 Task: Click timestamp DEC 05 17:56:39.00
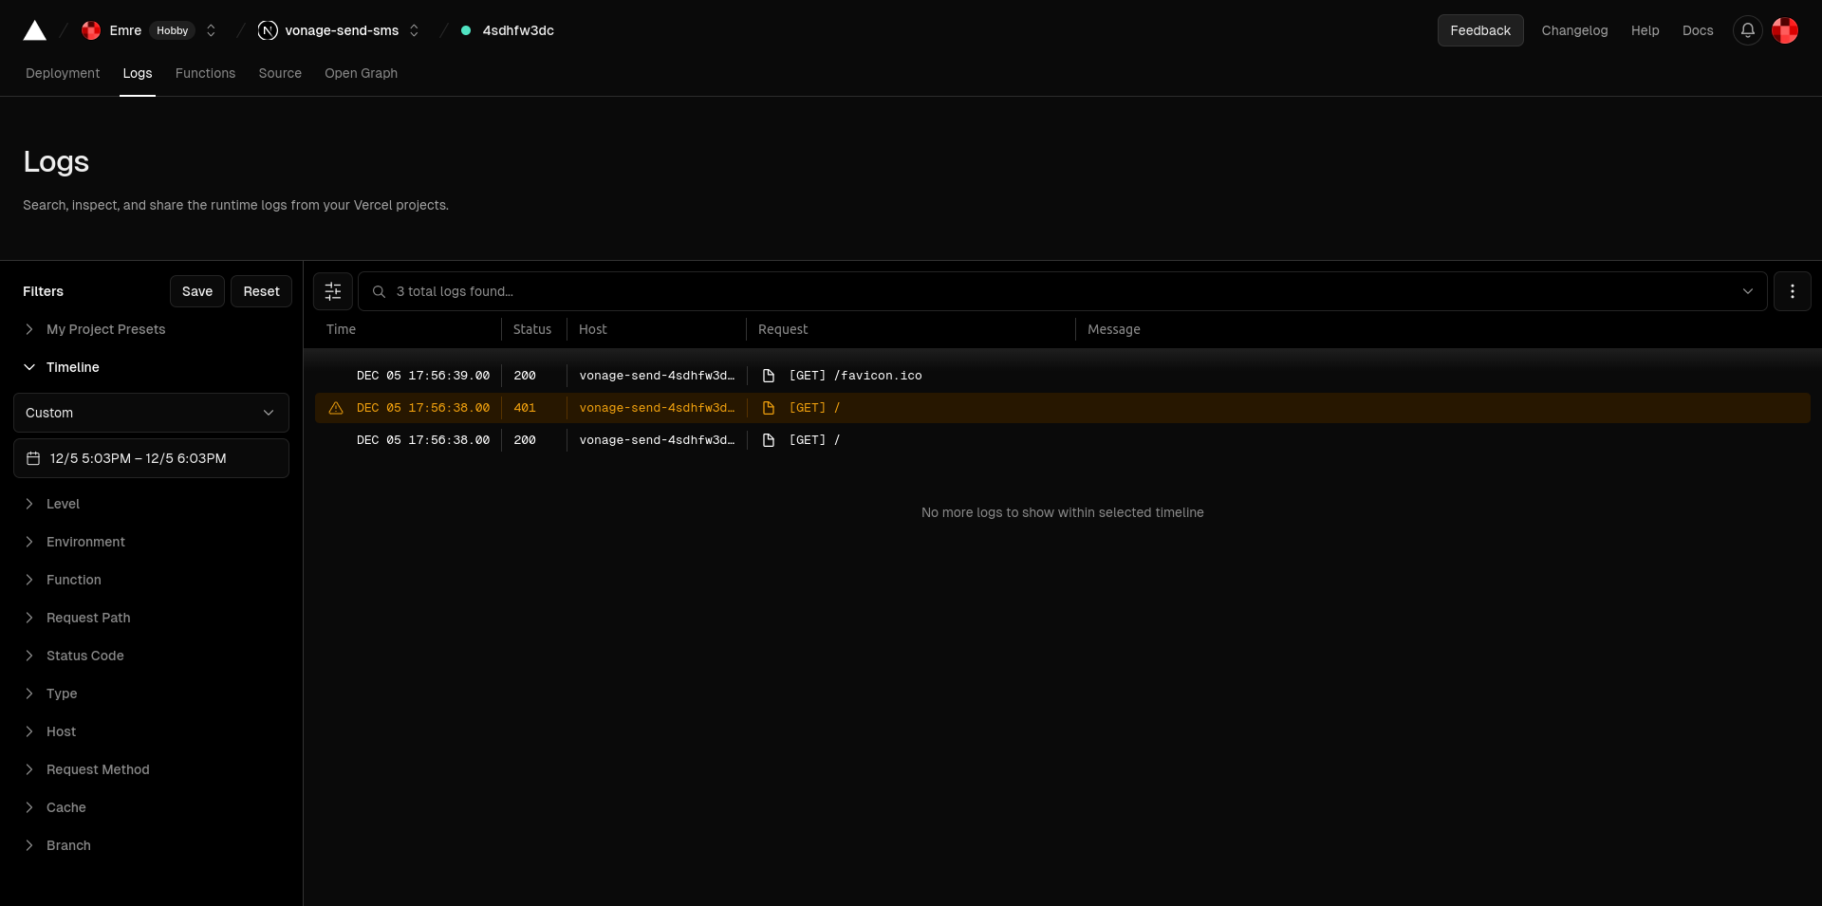[423, 376]
